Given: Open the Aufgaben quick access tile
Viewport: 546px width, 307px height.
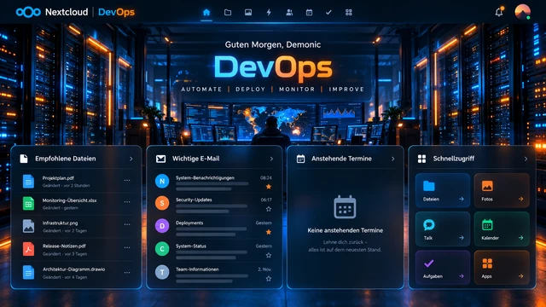Looking at the screenshot, I should (443, 268).
